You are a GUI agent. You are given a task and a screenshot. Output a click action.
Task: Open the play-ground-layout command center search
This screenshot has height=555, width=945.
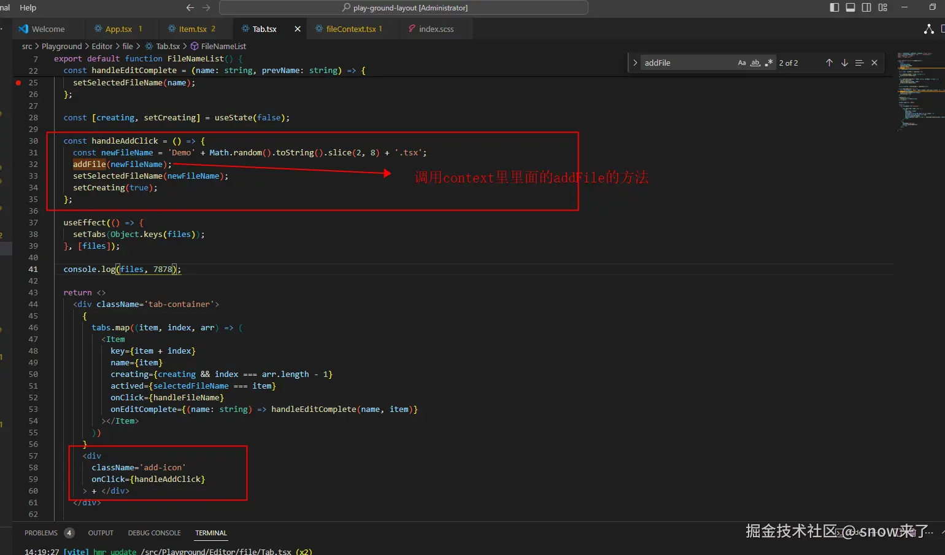click(x=404, y=7)
